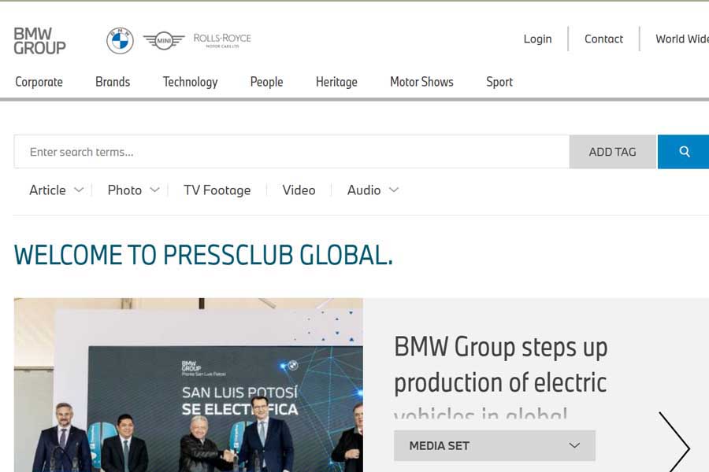Open the Audio filter chevron
The height and width of the screenshot is (472, 709).
click(x=392, y=190)
